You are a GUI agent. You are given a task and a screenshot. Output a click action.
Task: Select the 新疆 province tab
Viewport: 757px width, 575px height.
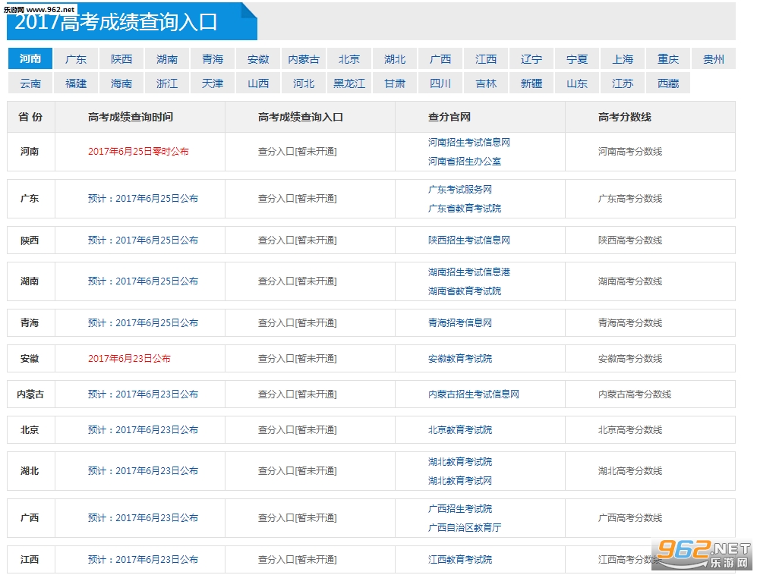pyautogui.click(x=531, y=83)
